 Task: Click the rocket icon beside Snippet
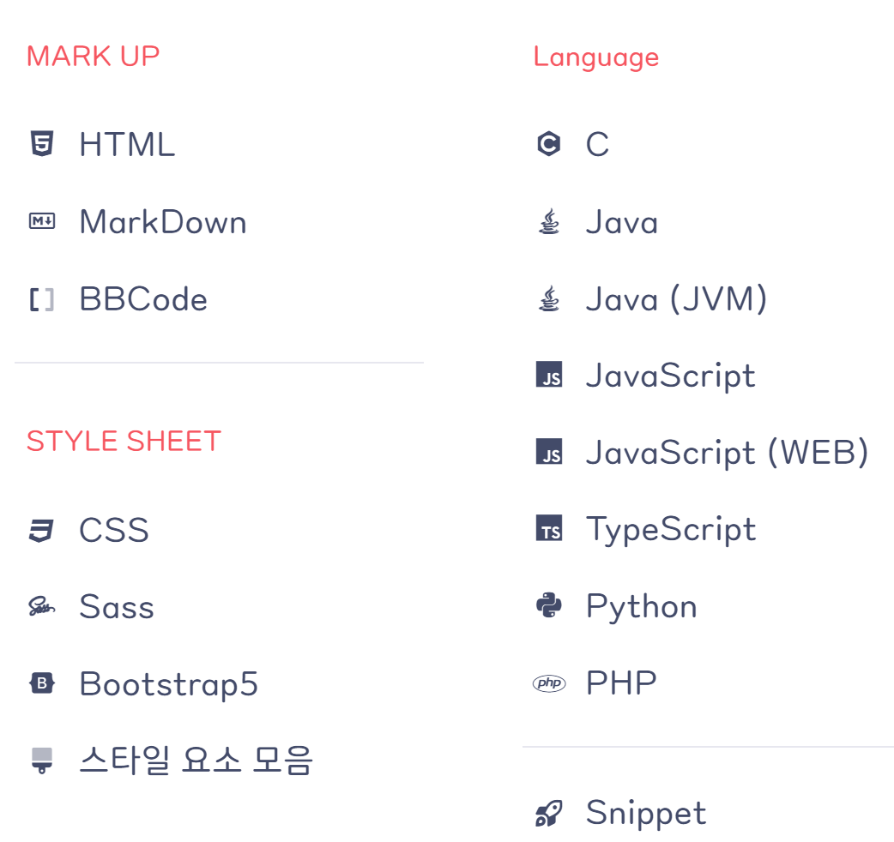548,814
